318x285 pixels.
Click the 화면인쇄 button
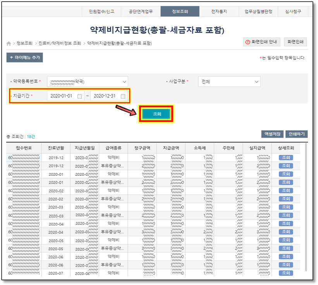(296, 42)
